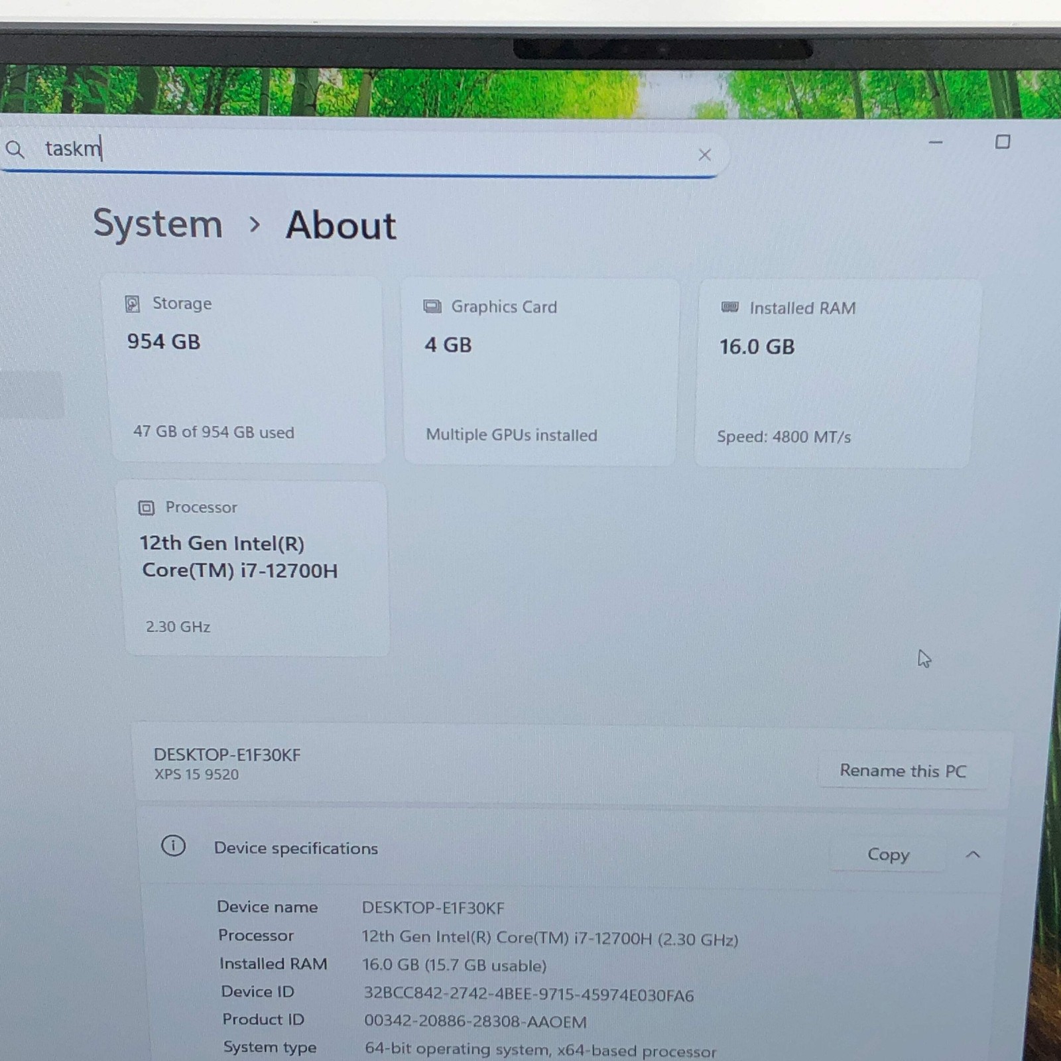
Task: Clear the search box with the X icon
Action: click(704, 155)
